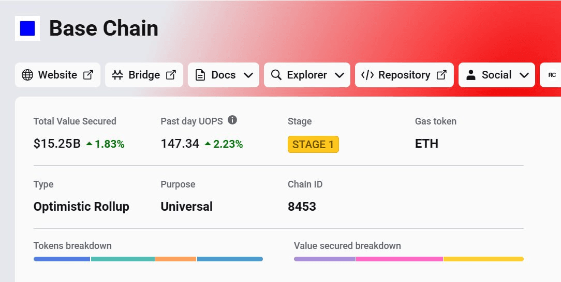Image resolution: width=561 pixels, height=282 pixels.
Task: Open the Repository external link
Action: coord(441,75)
